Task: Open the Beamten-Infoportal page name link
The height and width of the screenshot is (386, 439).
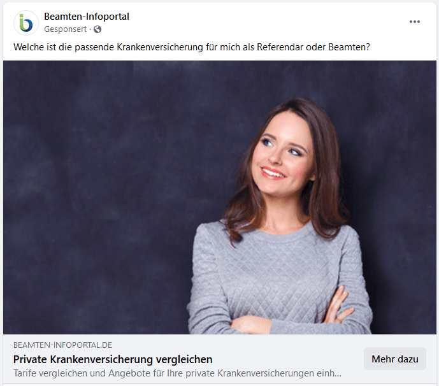Action: click(x=87, y=17)
